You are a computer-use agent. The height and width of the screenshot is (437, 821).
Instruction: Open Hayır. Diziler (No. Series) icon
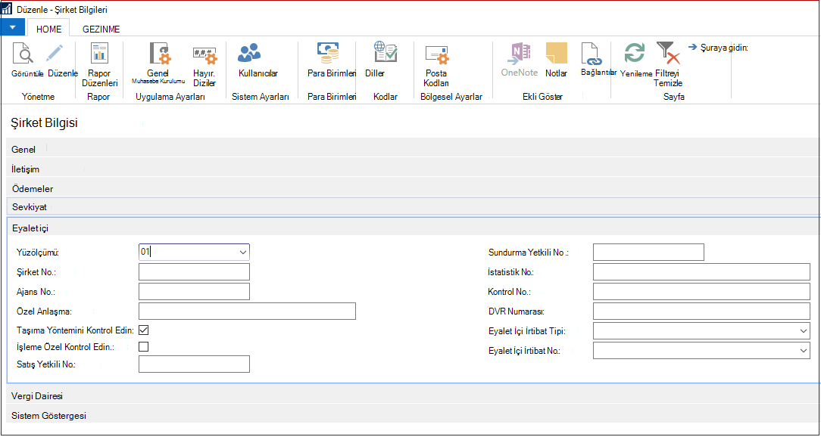204,54
